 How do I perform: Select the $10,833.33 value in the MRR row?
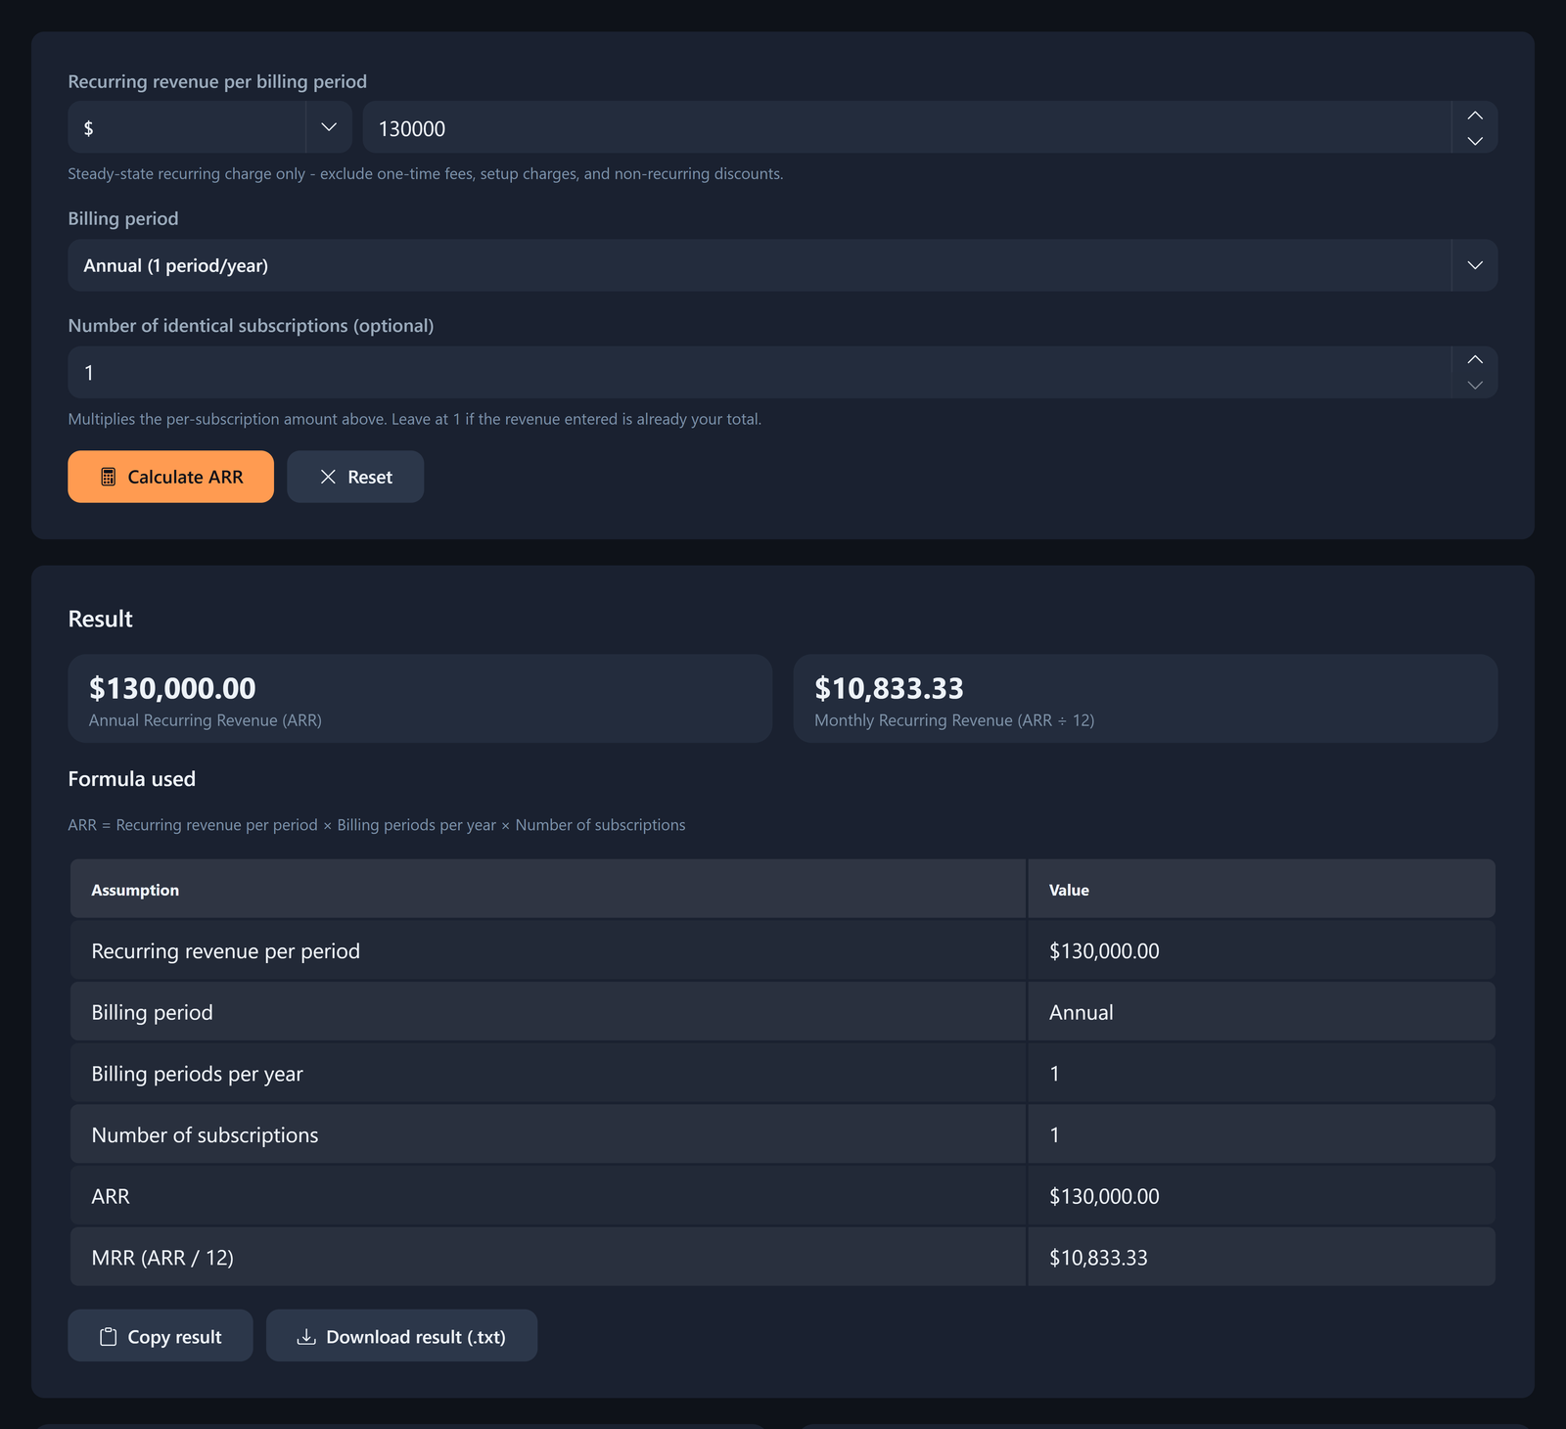coord(1098,1258)
